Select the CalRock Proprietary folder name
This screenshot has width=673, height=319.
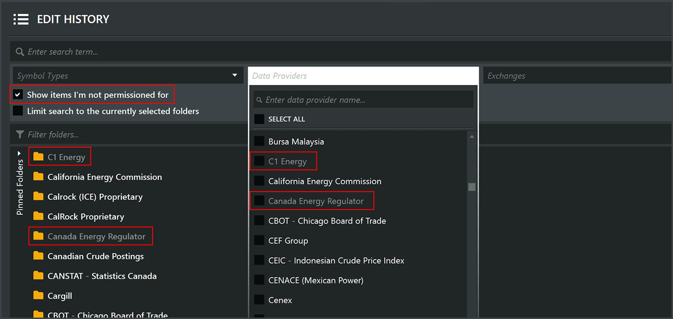(x=86, y=217)
